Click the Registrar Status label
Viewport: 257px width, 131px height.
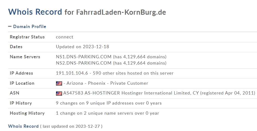pyautogui.click(x=27, y=37)
